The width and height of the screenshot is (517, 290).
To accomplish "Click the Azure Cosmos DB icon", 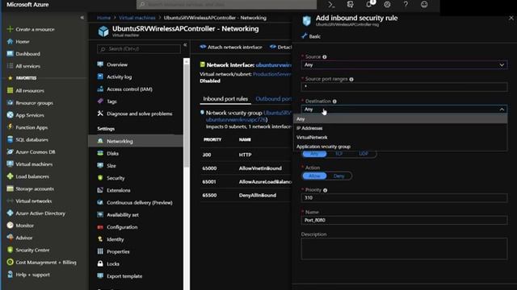I will [10, 151].
